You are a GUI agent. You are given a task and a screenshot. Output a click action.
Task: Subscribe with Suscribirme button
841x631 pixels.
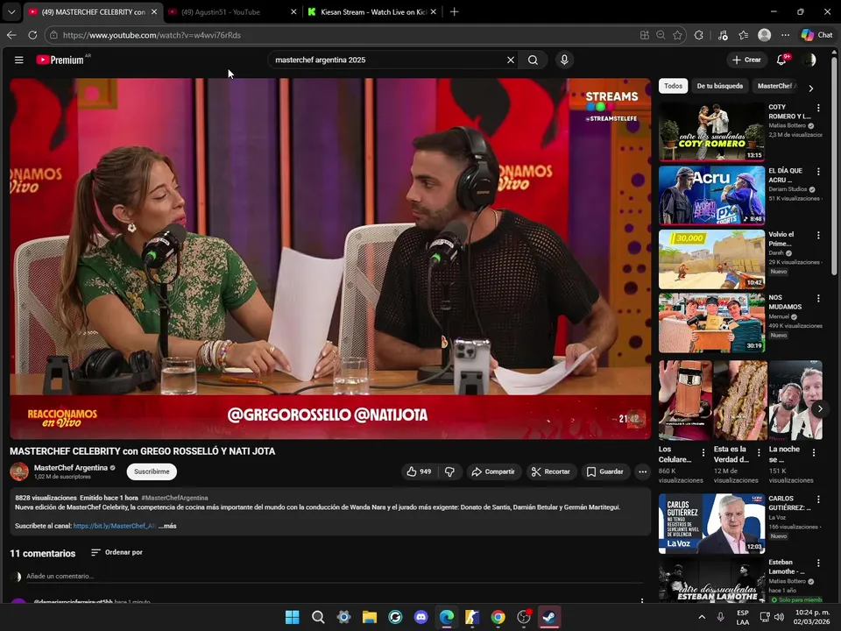152,471
